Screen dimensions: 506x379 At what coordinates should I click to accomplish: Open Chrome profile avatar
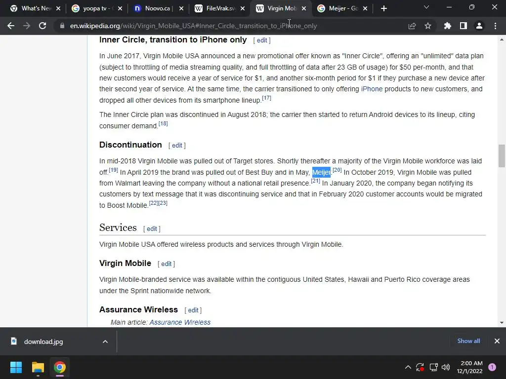479,26
